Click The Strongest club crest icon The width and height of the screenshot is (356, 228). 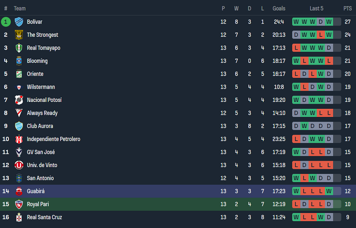(x=19, y=35)
